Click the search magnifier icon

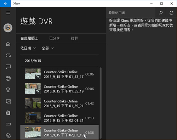[161, 13]
